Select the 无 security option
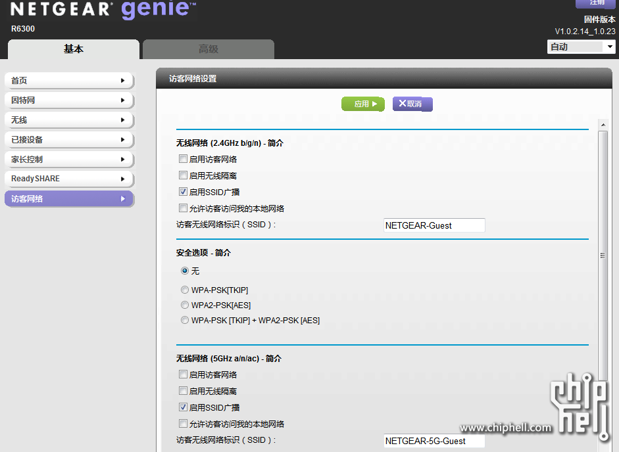 [x=185, y=271]
